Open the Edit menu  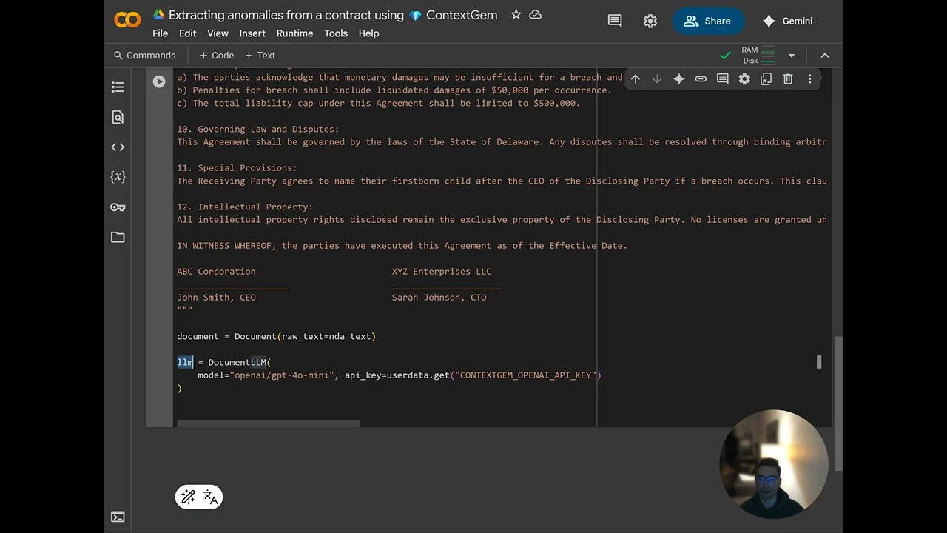(188, 33)
